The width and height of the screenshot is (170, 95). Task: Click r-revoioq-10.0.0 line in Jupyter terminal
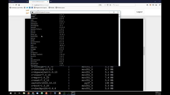coord(72,69)
